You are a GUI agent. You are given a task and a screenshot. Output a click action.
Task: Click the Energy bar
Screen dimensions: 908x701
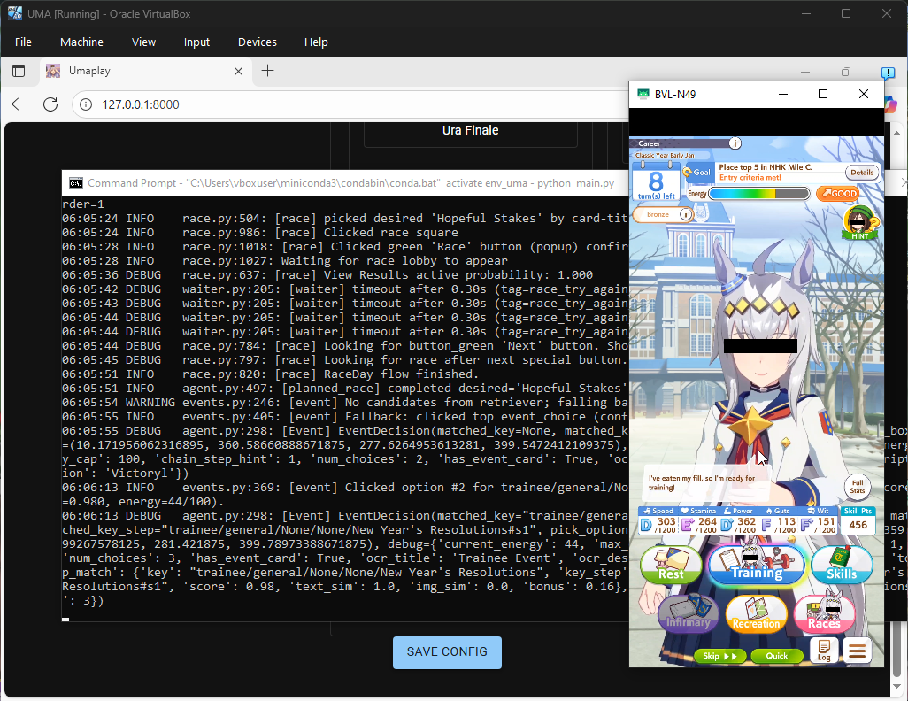[x=758, y=194]
